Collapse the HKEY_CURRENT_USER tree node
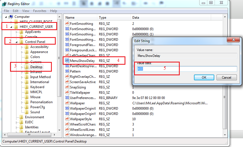This screenshot has height=147, width=243. (x=11, y=27)
